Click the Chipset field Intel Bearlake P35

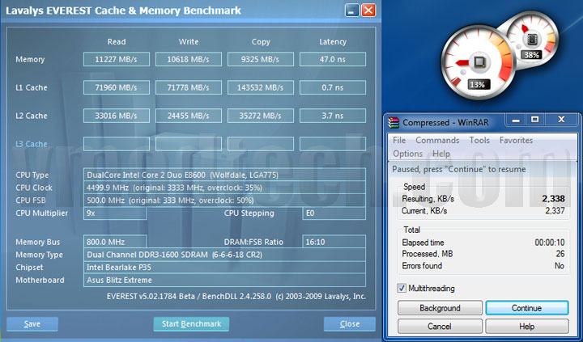coord(224,268)
